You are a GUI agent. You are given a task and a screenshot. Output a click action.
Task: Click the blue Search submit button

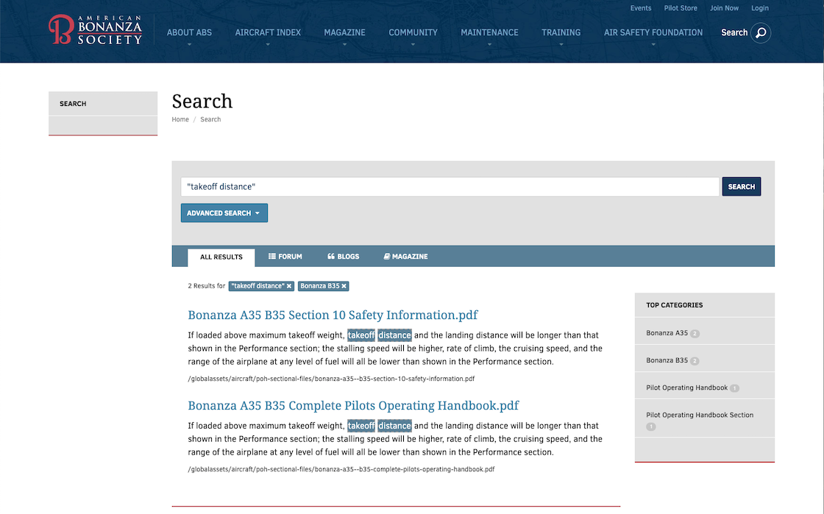pyautogui.click(x=741, y=187)
